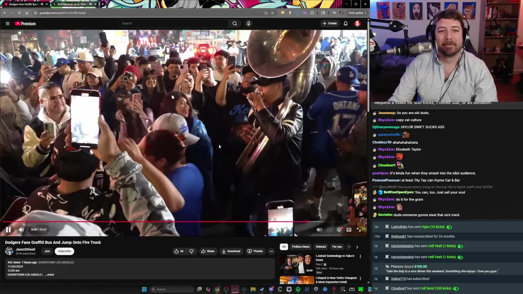Start voice search with microphone
This screenshot has height=294, width=523.
click(x=248, y=23)
